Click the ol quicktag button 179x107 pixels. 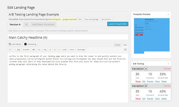coord(55,50)
